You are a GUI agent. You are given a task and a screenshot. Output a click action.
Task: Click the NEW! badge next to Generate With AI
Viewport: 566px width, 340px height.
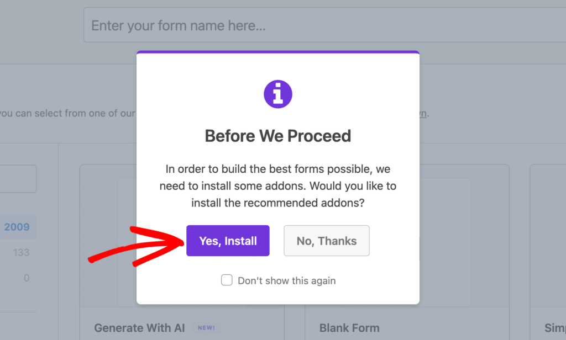(x=206, y=327)
